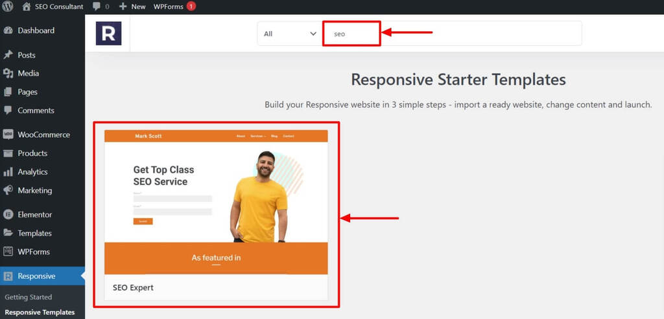
Task: Click the Responsive R logo in header
Action: point(108,34)
